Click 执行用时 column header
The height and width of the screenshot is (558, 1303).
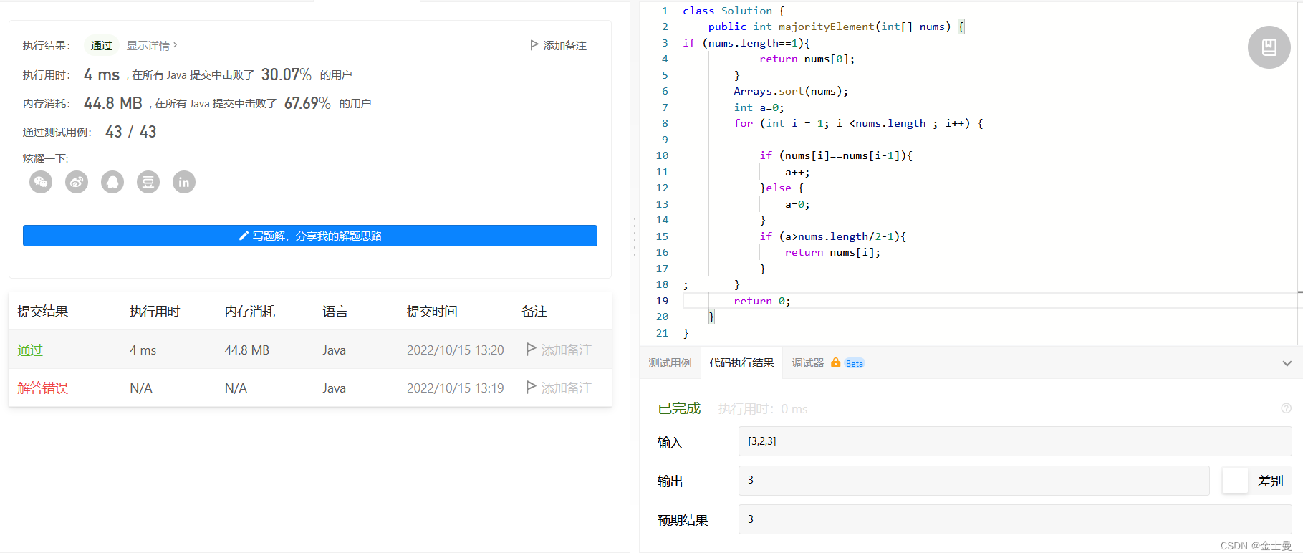click(x=155, y=312)
